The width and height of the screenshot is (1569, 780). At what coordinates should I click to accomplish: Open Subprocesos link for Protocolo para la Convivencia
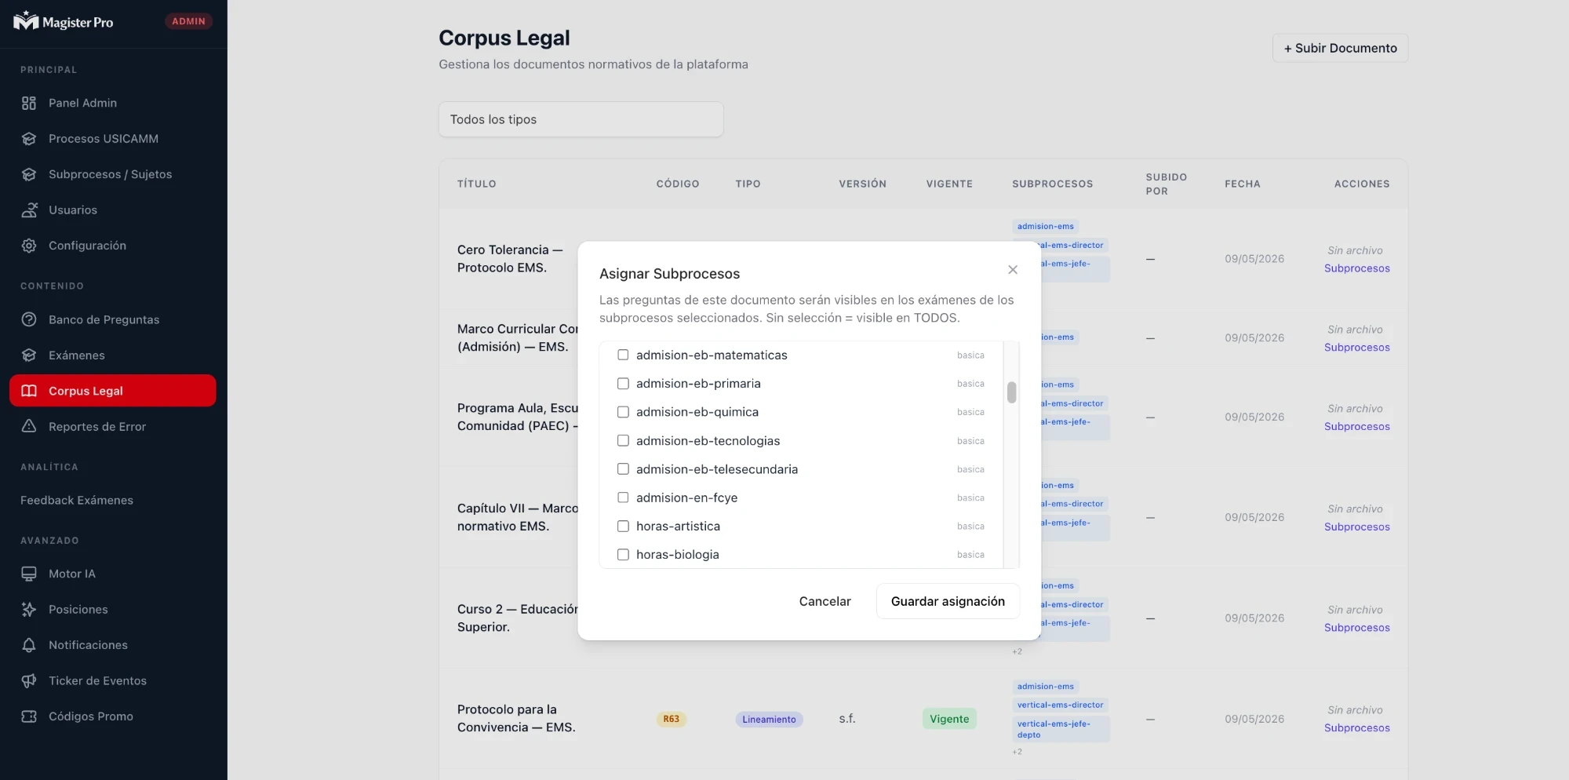coord(1356,728)
